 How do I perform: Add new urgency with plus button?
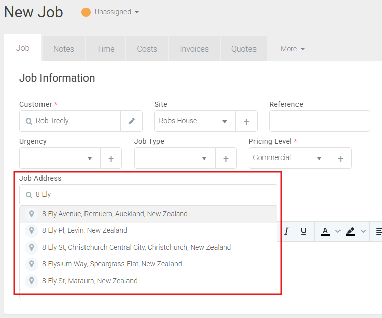[x=111, y=158]
